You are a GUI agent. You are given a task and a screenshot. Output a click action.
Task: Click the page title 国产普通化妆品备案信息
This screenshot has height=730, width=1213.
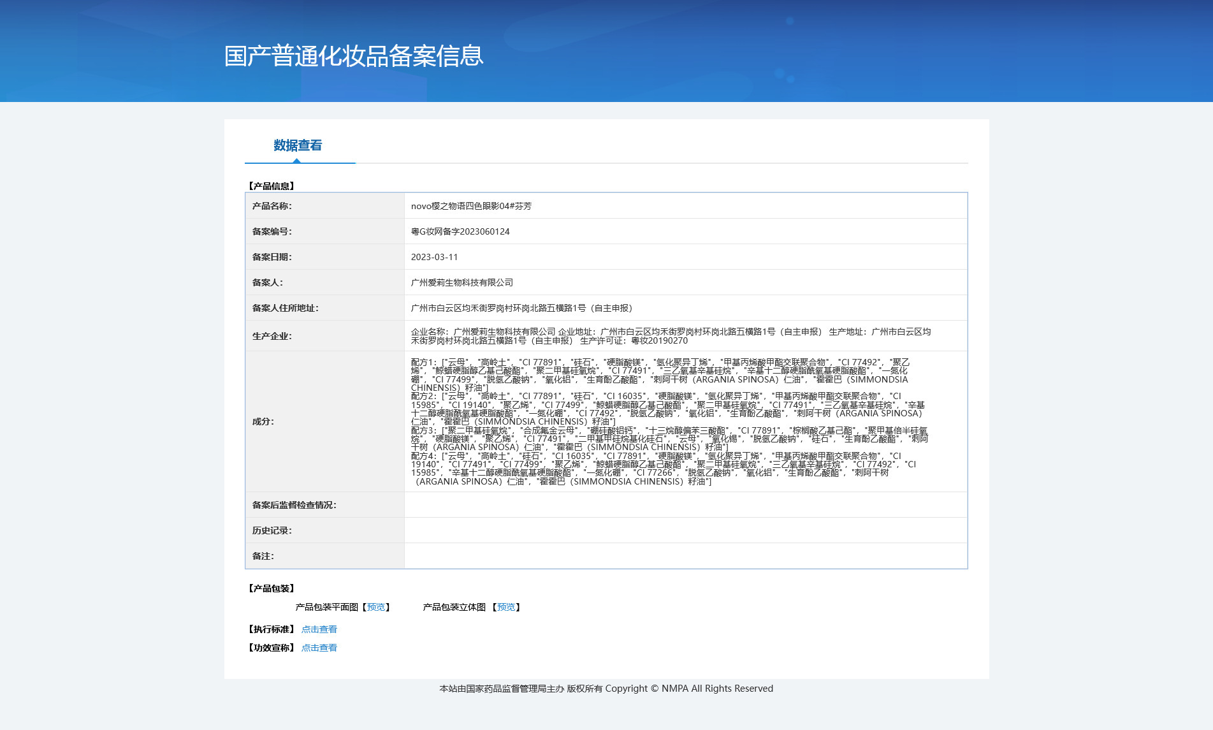[x=354, y=56]
